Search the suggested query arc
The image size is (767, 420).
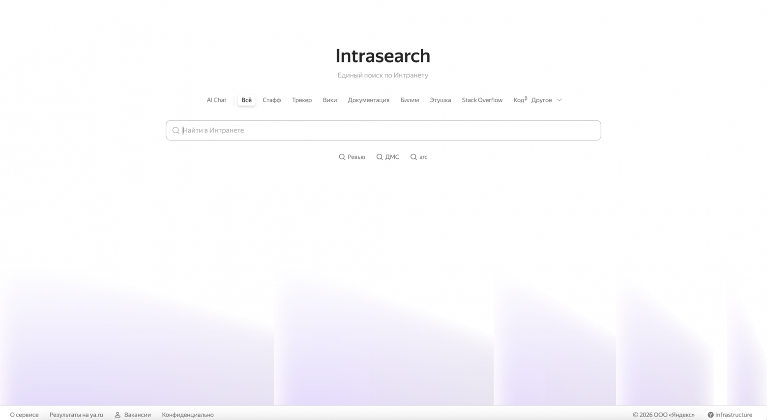pos(419,157)
